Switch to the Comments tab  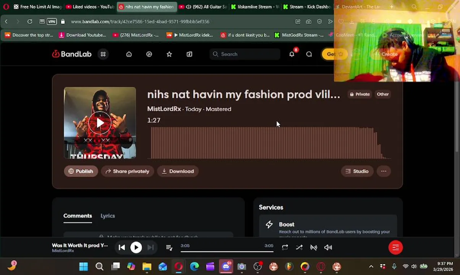(78, 216)
